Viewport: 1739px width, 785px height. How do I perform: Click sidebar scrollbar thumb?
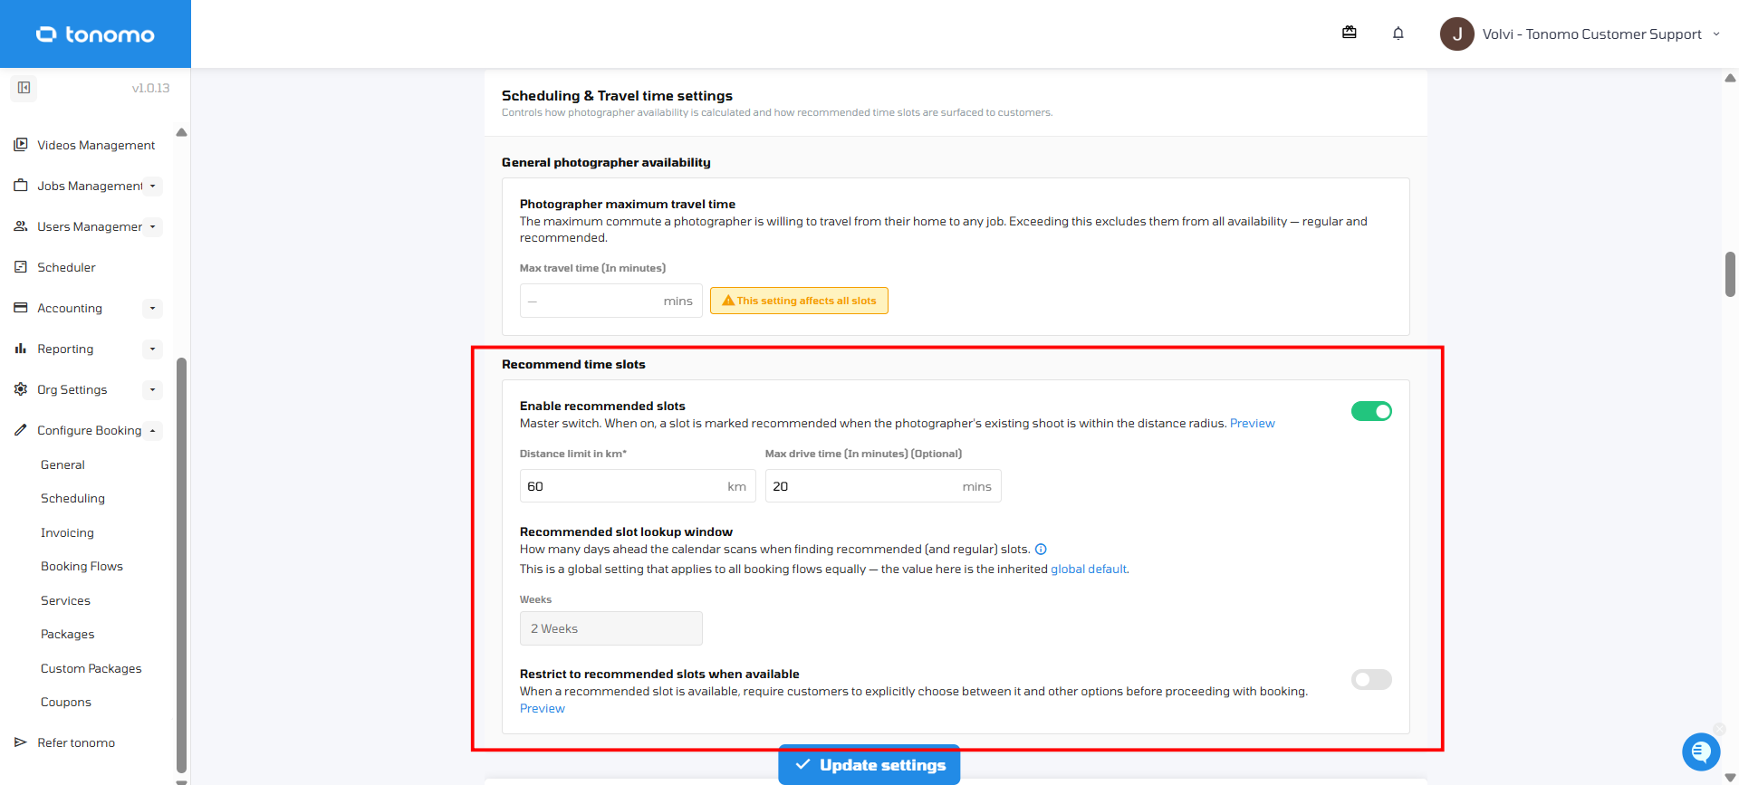181,564
